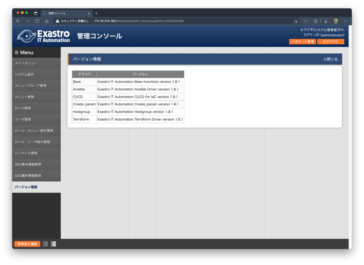This screenshot has width=364, height=265.
Task: Go to browser home icon
Action: [47, 21]
